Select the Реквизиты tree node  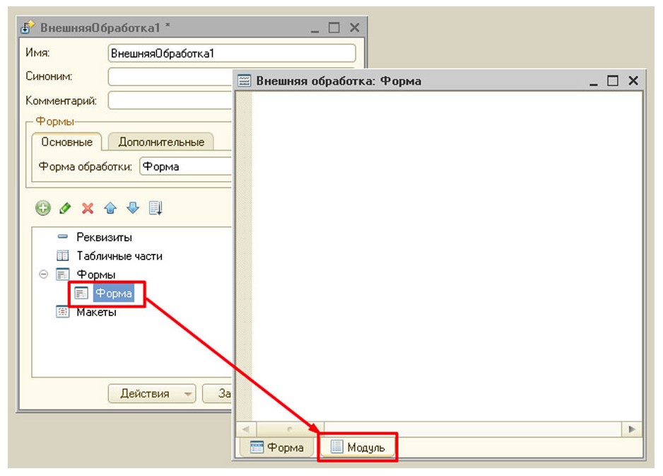point(104,238)
